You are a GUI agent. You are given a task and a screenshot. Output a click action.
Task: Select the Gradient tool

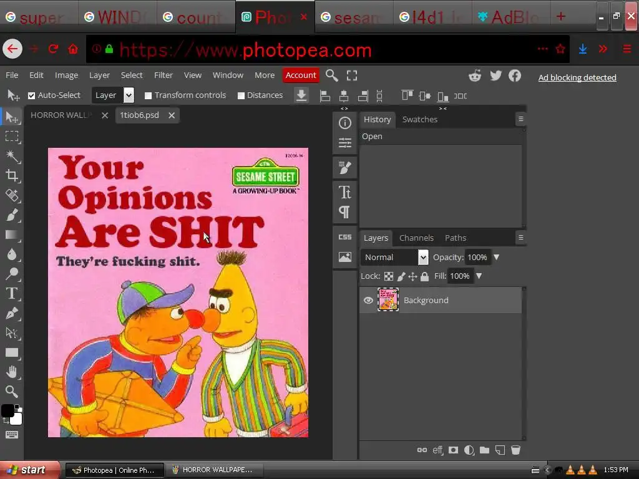(12, 235)
